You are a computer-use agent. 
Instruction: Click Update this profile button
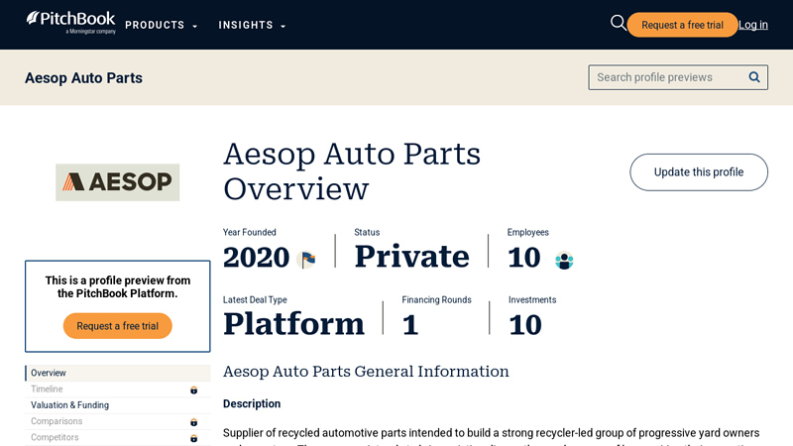click(699, 172)
